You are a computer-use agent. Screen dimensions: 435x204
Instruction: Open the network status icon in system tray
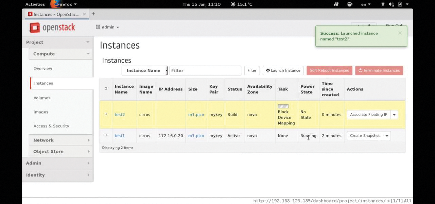tap(383, 4)
